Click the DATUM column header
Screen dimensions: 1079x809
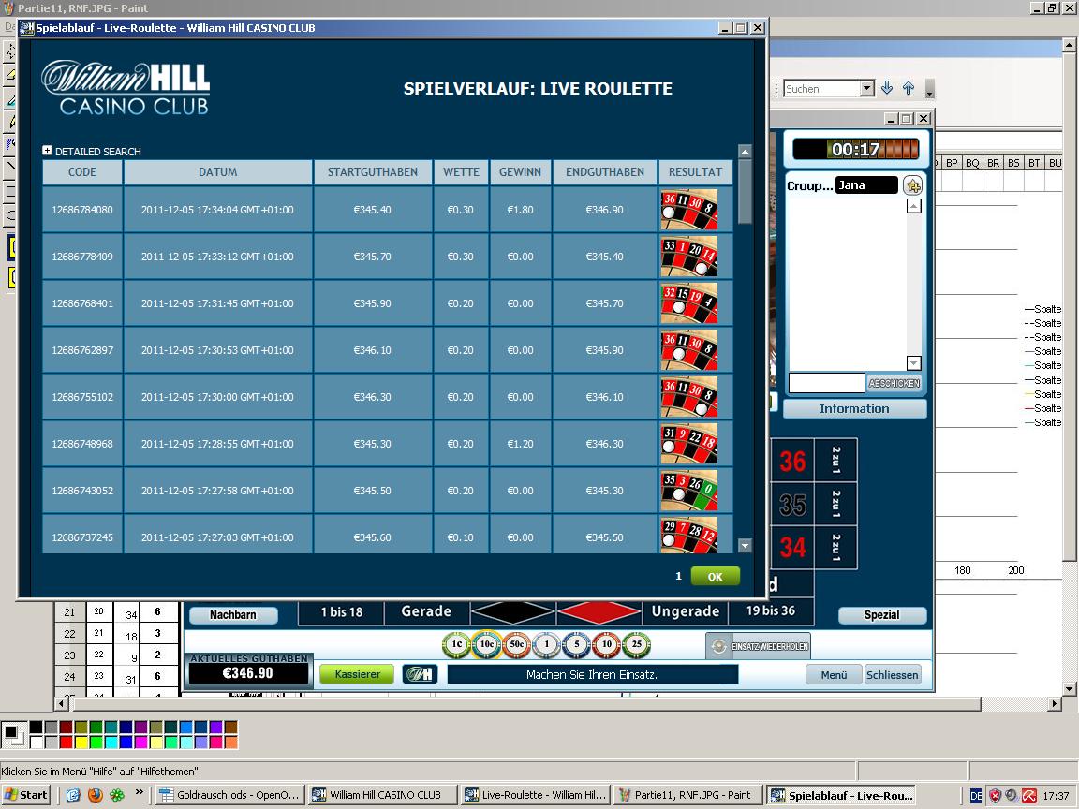click(217, 172)
